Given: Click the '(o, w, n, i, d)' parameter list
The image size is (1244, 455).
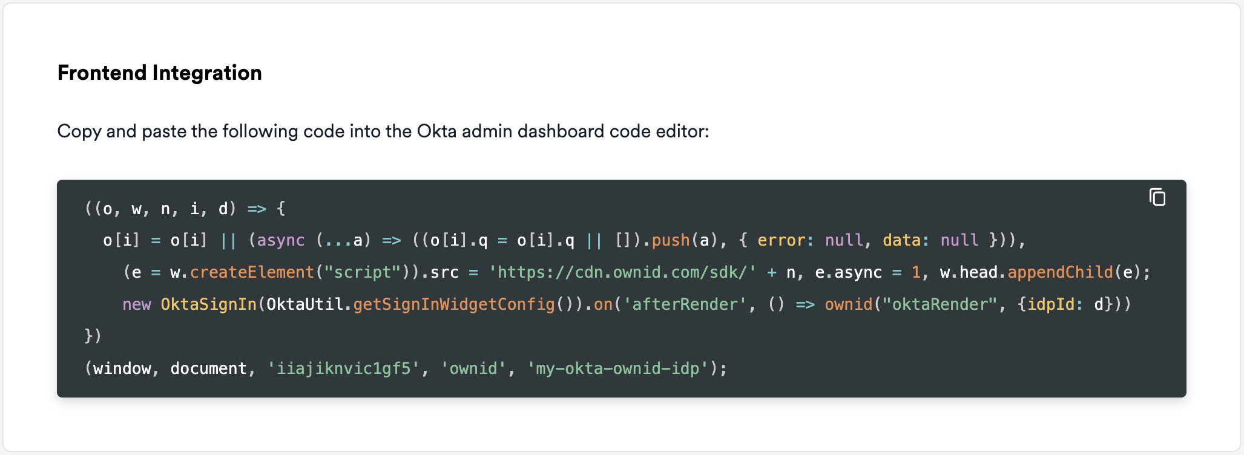Looking at the screenshot, I should pos(165,209).
